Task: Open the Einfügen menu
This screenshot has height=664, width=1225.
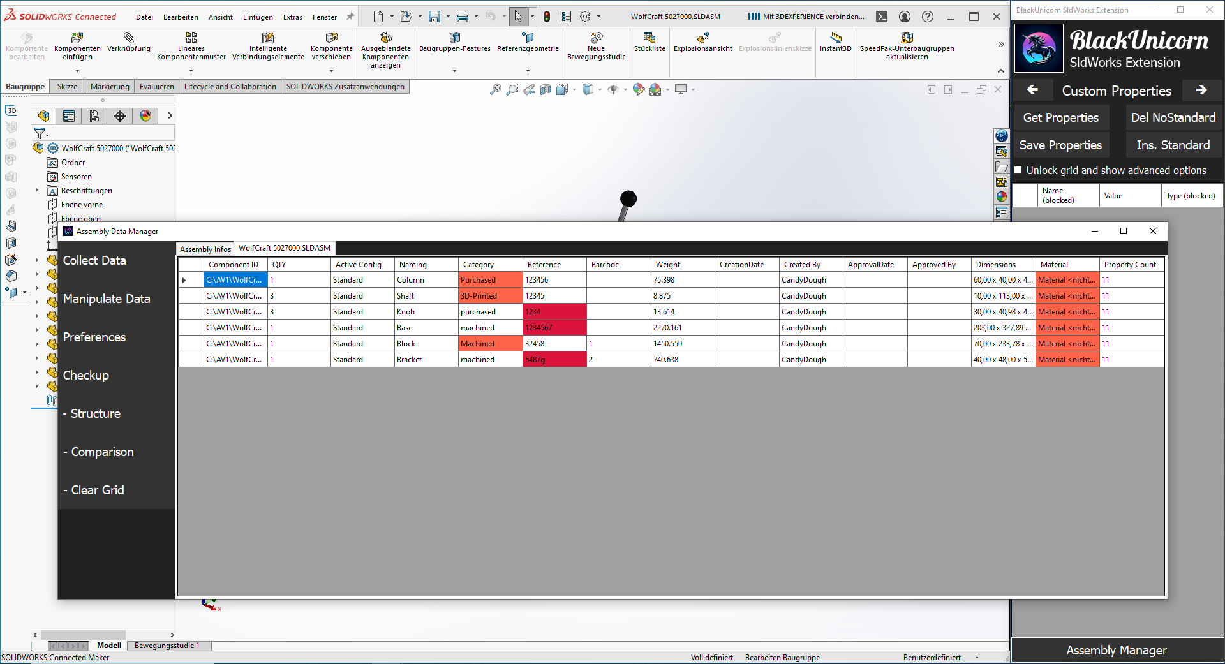Action: (x=258, y=17)
